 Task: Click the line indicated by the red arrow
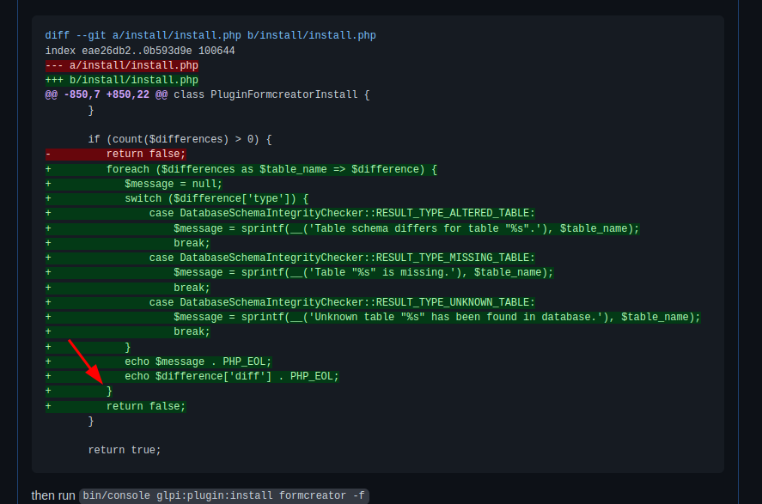tap(109, 391)
